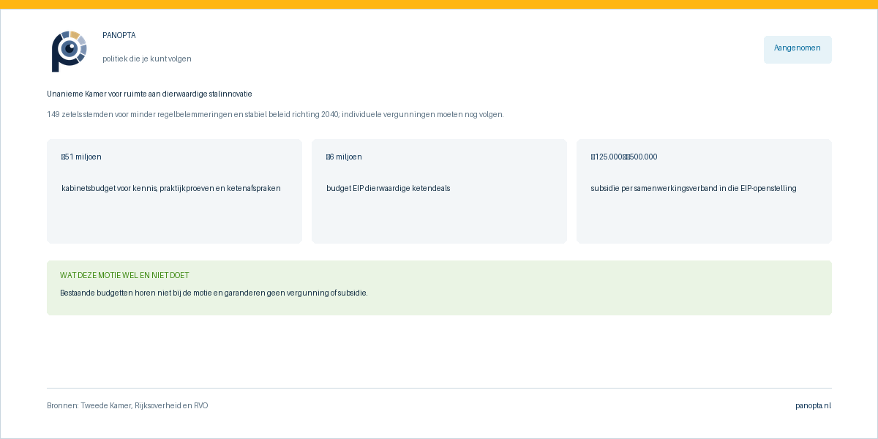Open the 6 miljoen EIP card
This screenshot has height=439, width=878.
(439, 191)
